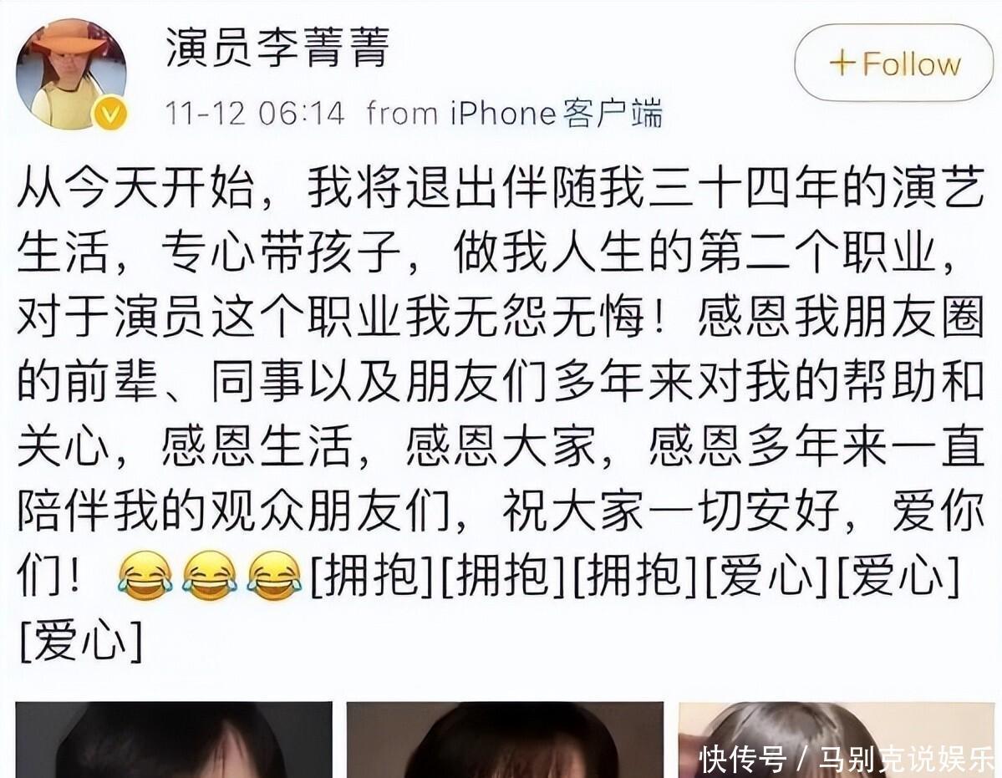Click the middle laughing-tears emoji
The height and width of the screenshot is (778, 1002).
pyautogui.click(x=210, y=576)
